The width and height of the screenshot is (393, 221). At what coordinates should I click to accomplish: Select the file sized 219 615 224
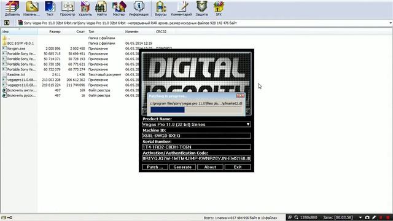click(20, 85)
